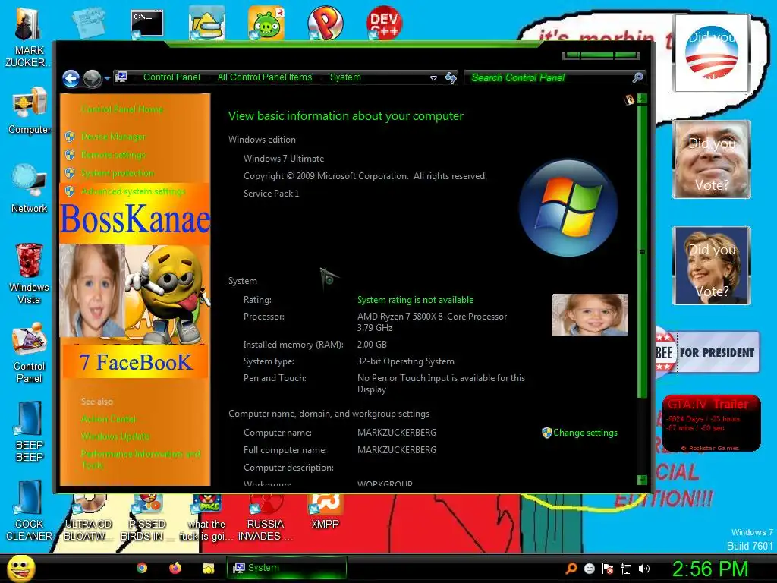This screenshot has width=777, height=583.
Task: Click the Obama logo Did you vote gadget
Action: (x=711, y=53)
